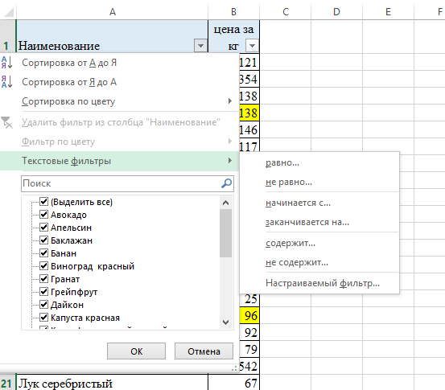
Task: Click the yellow-highlighted cell with 96
Action: coord(249,315)
